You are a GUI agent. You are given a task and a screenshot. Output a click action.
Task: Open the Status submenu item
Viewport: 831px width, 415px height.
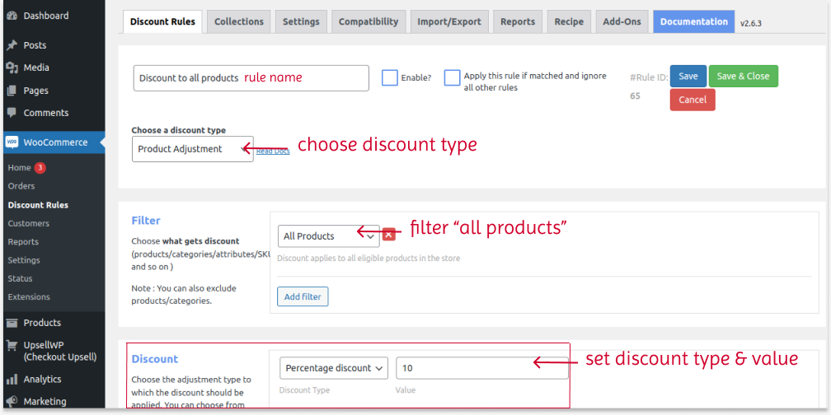coord(20,278)
